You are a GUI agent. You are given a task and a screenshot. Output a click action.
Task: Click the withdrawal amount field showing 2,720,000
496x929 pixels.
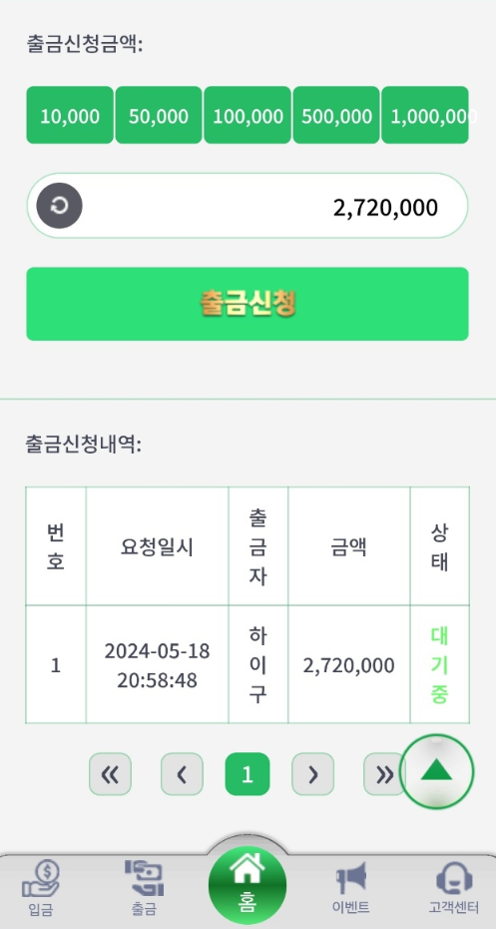248,206
